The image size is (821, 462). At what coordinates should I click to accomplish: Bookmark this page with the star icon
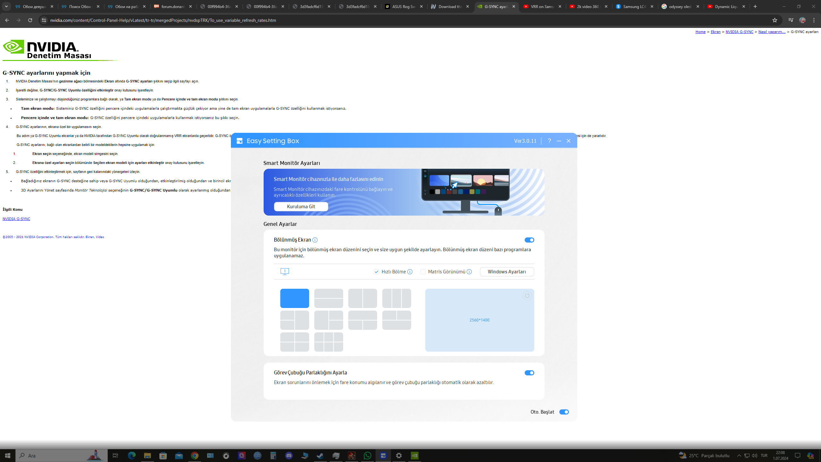pyautogui.click(x=775, y=20)
